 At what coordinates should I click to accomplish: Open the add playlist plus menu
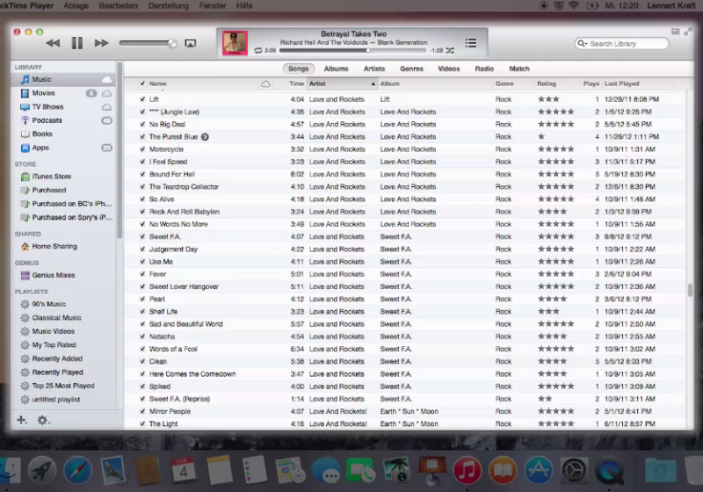pos(22,420)
